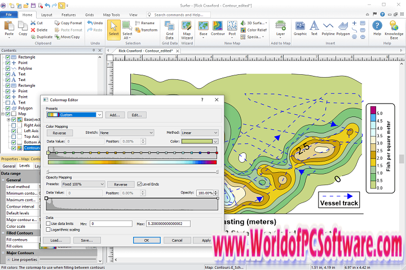Activate the Select arrow tool
The width and height of the screenshot is (406, 270).
(114, 30)
